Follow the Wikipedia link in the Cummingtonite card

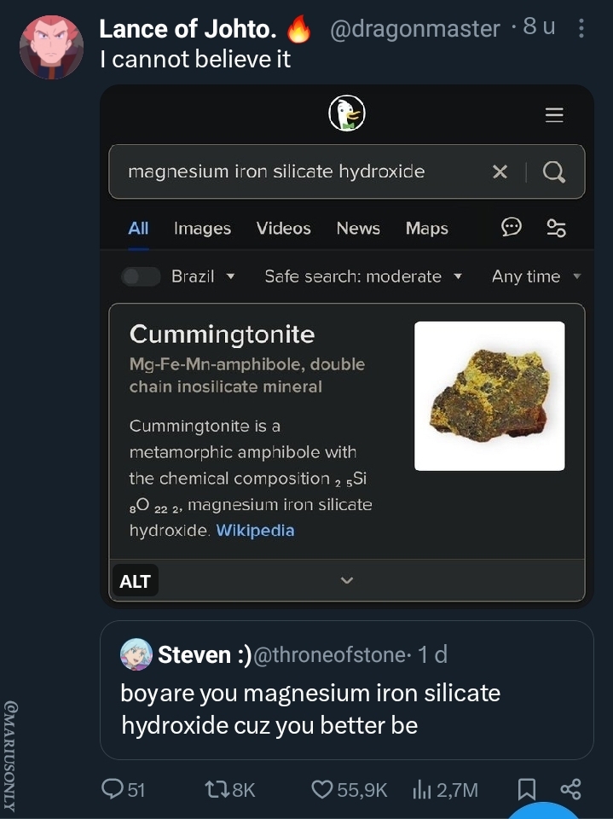tap(255, 531)
